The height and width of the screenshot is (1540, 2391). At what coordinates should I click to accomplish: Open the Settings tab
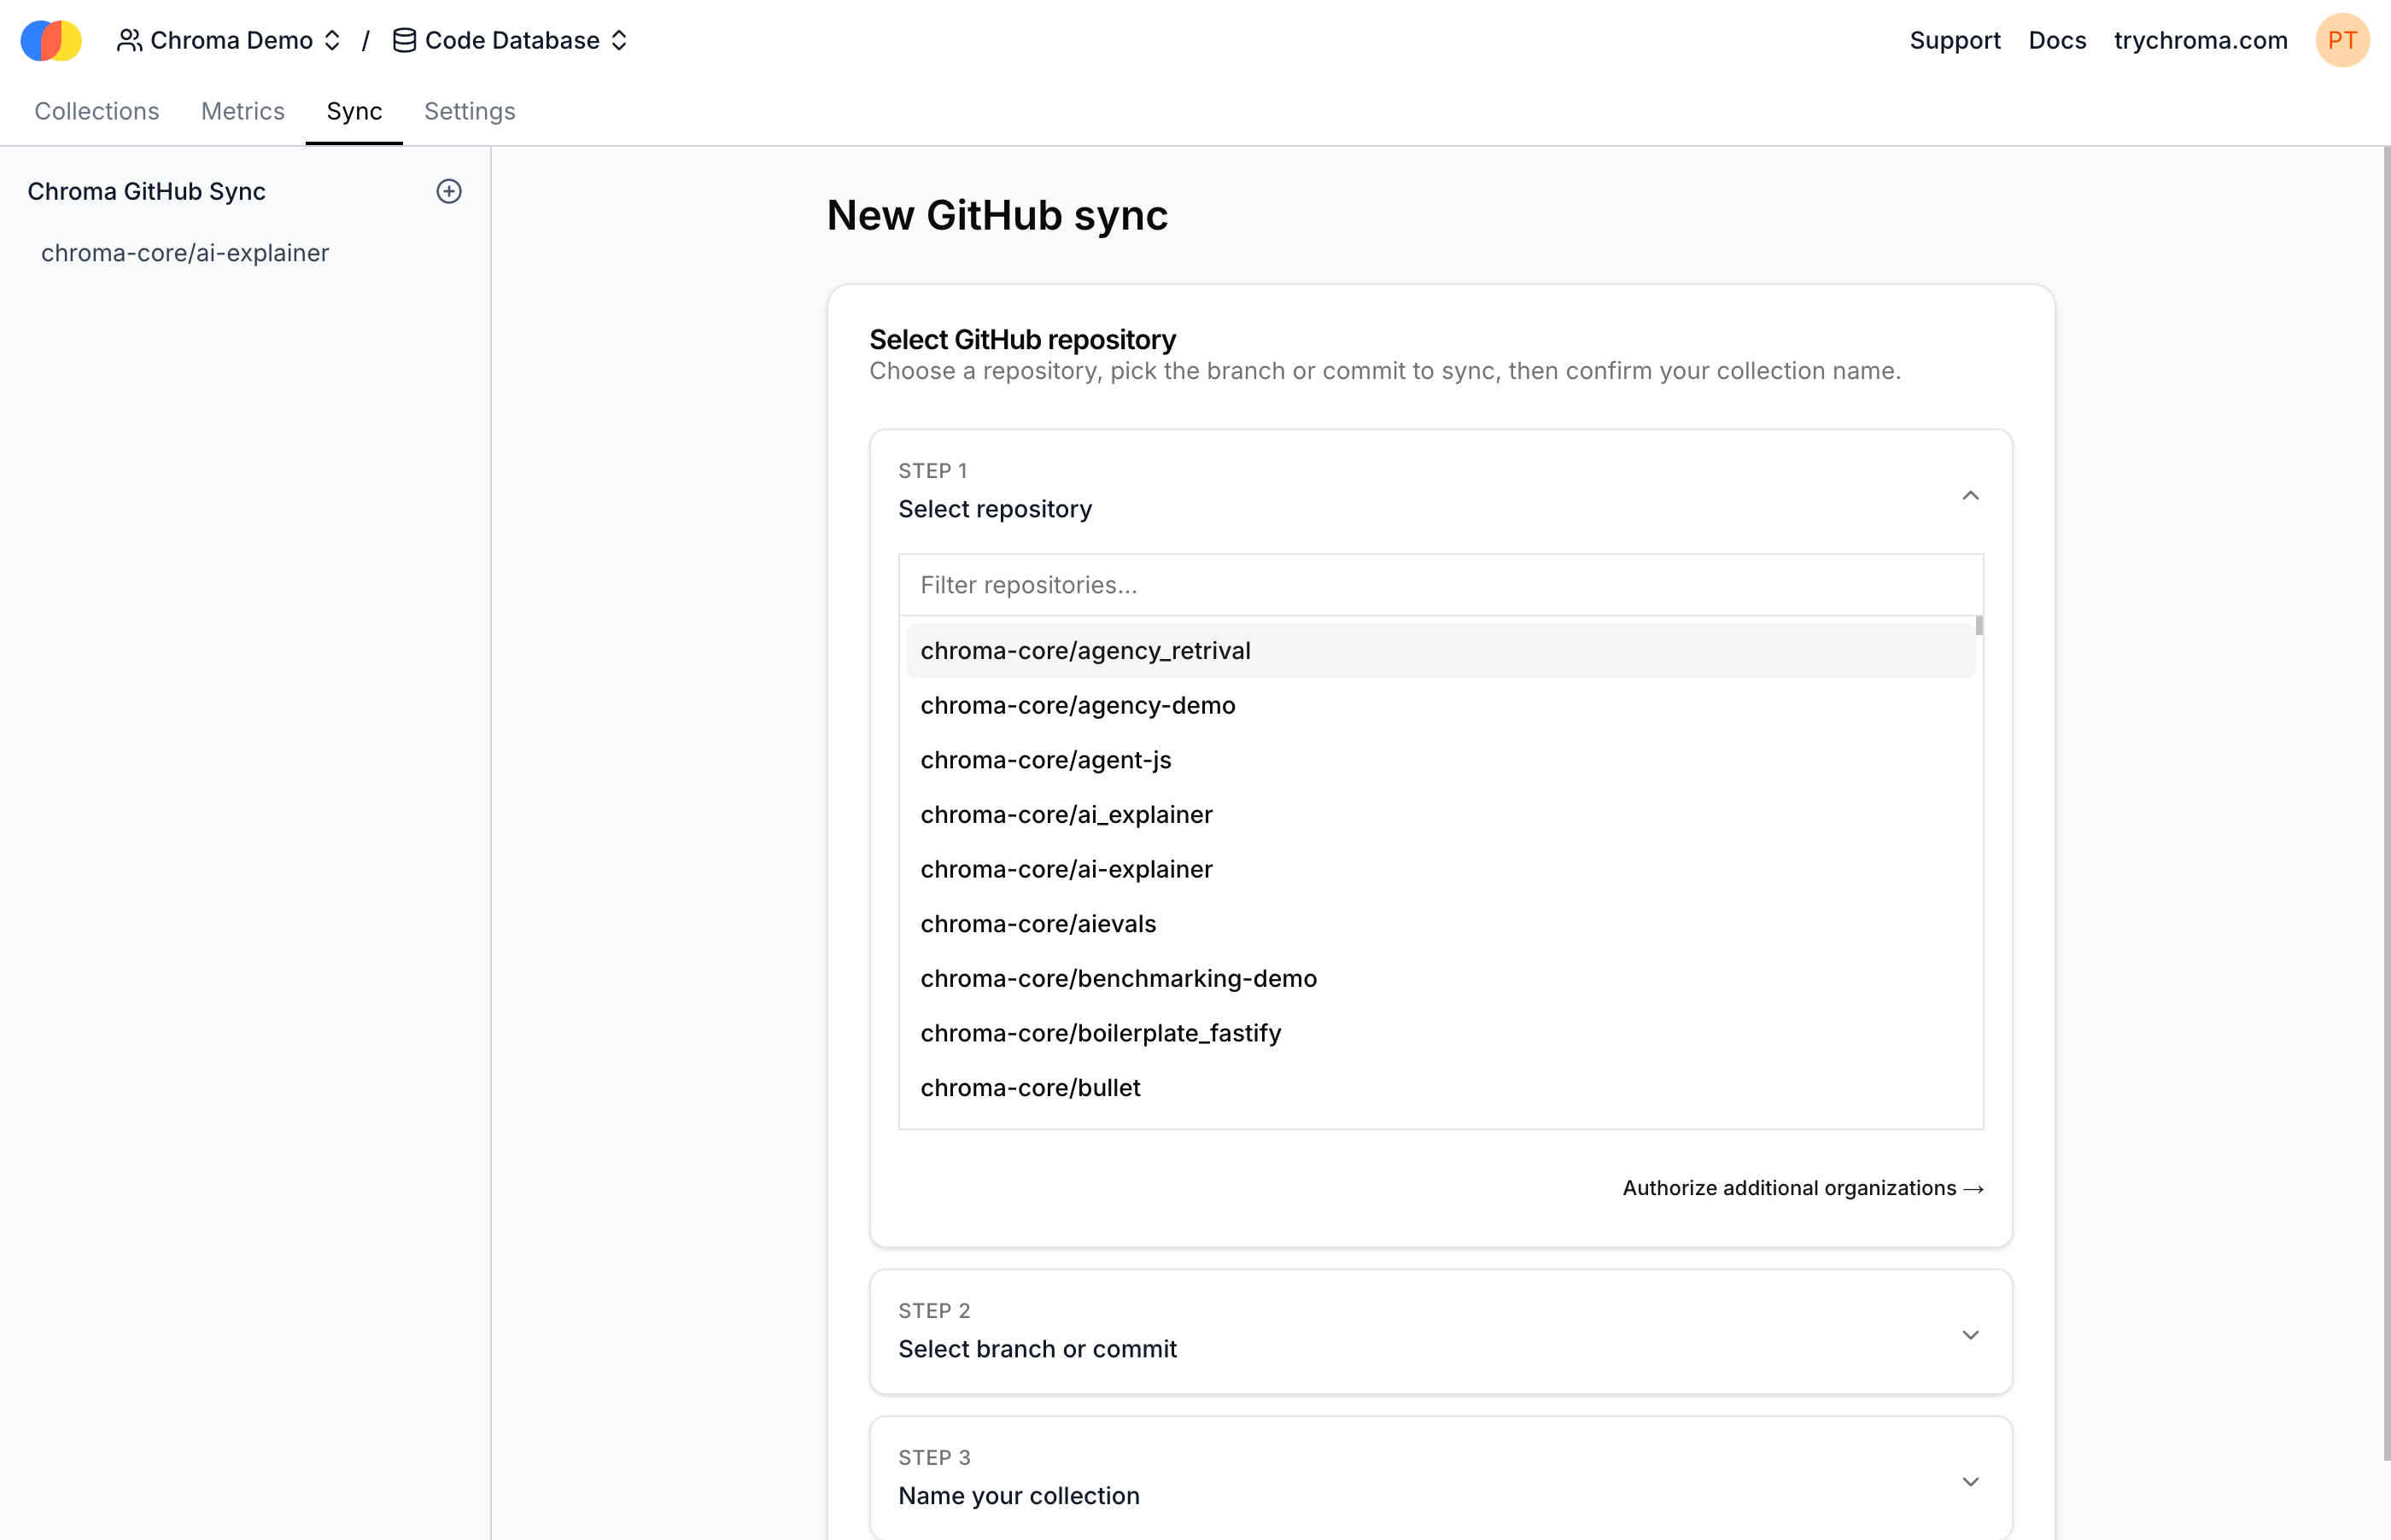tap(469, 111)
